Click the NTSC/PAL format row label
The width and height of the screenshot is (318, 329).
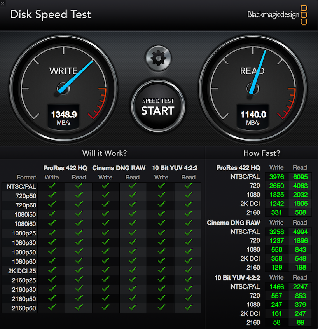click(21, 186)
